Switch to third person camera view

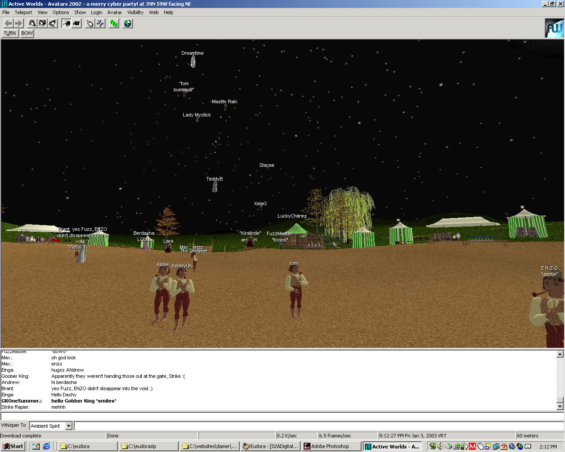pos(76,23)
